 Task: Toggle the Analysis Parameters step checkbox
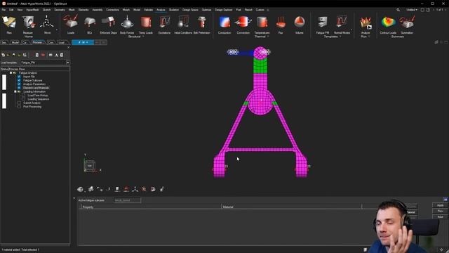click(x=19, y=84)
